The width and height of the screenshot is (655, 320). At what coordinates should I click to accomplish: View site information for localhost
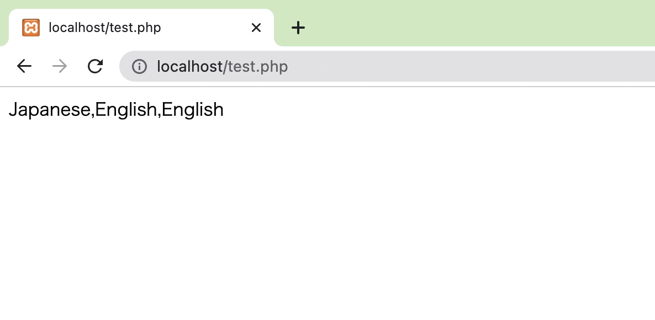click(x=140, y=66)
